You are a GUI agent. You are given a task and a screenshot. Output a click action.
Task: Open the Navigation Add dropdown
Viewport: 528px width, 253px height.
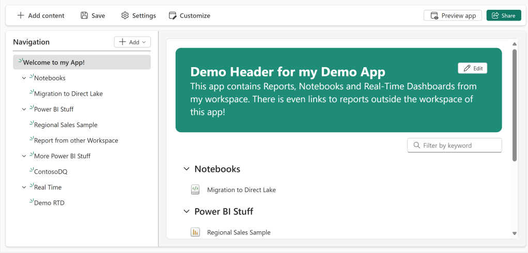pos(132,42)
